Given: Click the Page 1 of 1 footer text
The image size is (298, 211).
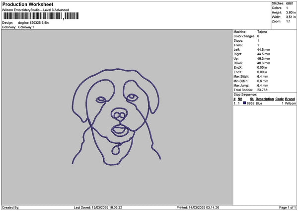Looking at the screenshot, I should pyautogui.click(x=288, y=208).
